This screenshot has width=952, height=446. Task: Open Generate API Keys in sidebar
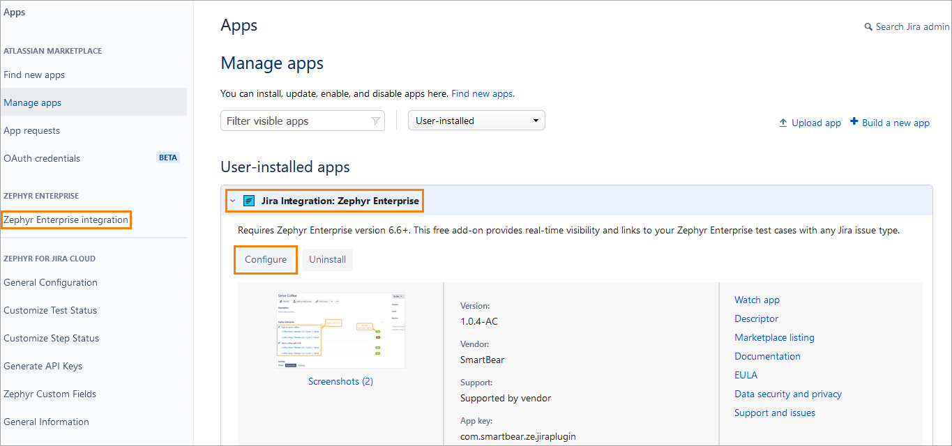(43, 366)
